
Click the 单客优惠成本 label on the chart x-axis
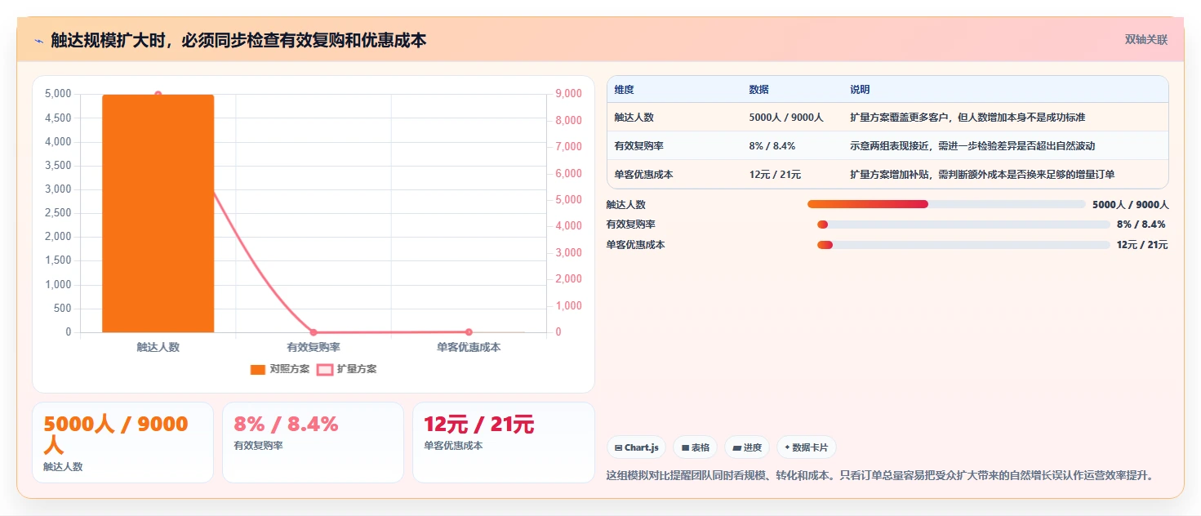click(x=469, y=347)
